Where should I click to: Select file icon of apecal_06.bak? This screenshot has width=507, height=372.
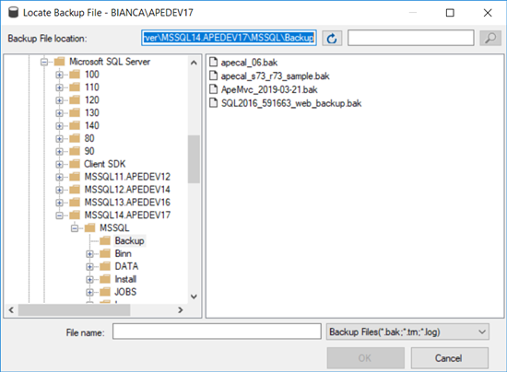(214, 62)
